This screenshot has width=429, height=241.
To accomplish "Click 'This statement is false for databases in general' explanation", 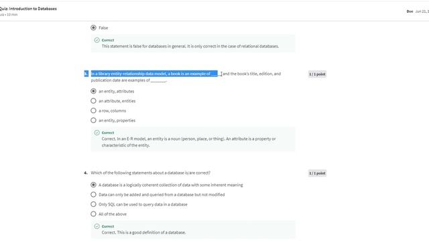I will click(190, 46).
